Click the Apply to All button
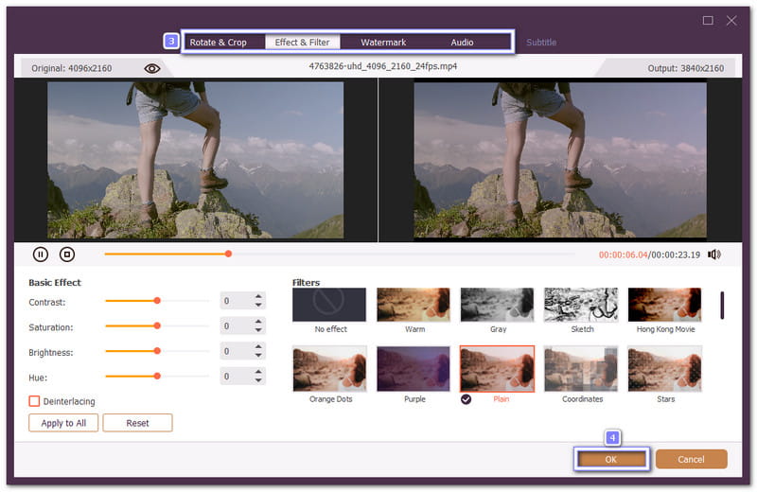Viewport: 757px width, 492px height. point(63,423)
